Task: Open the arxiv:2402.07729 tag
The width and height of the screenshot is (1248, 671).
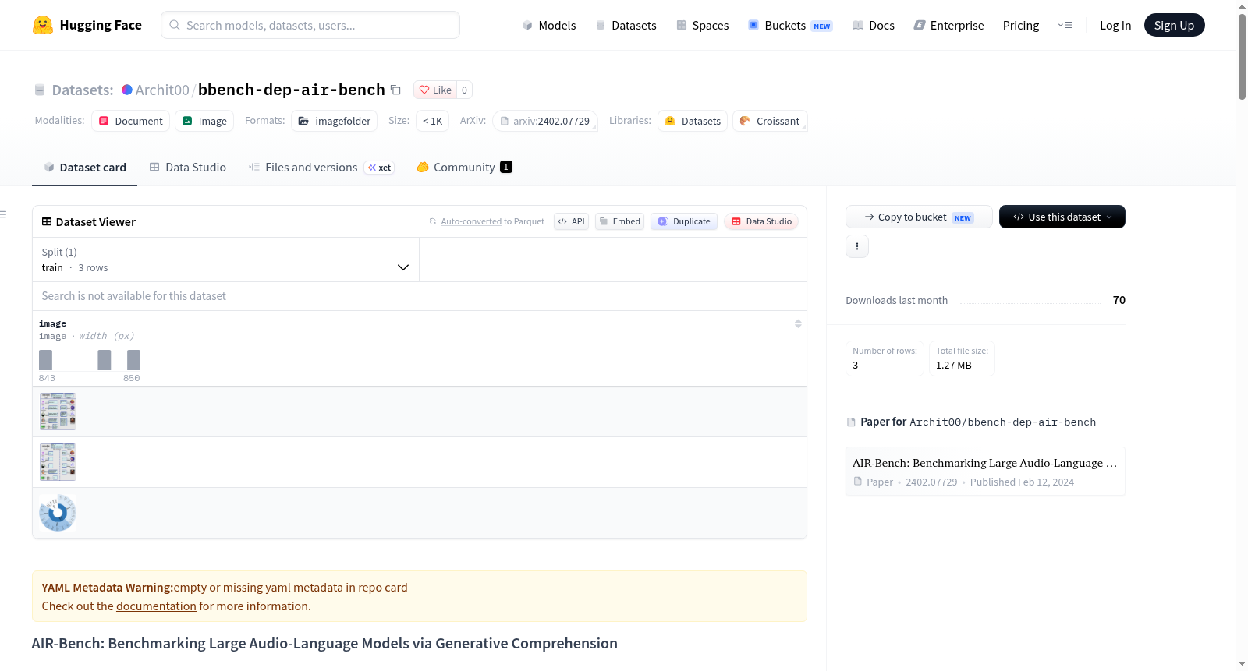Action: [x=545, y=121]
